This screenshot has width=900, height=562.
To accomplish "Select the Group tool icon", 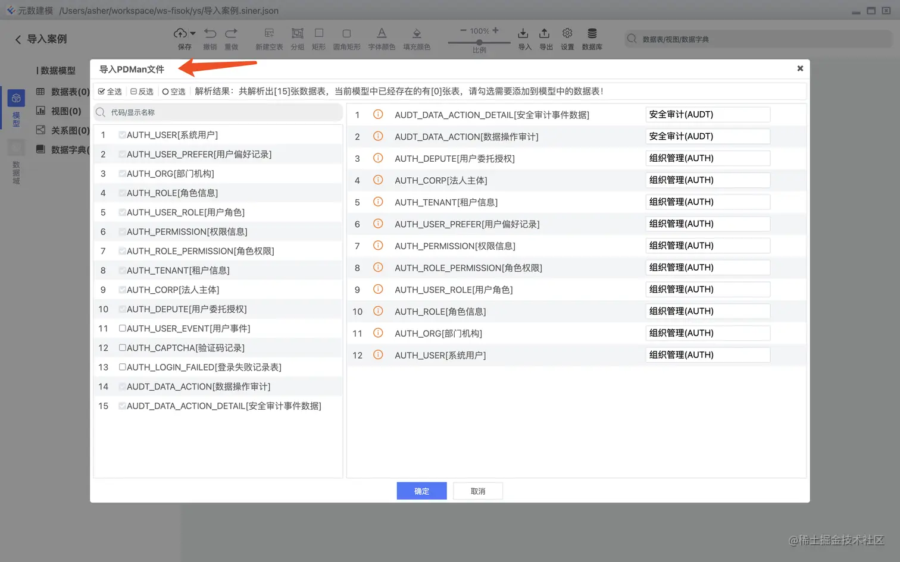I will click(x=298, y=33).
